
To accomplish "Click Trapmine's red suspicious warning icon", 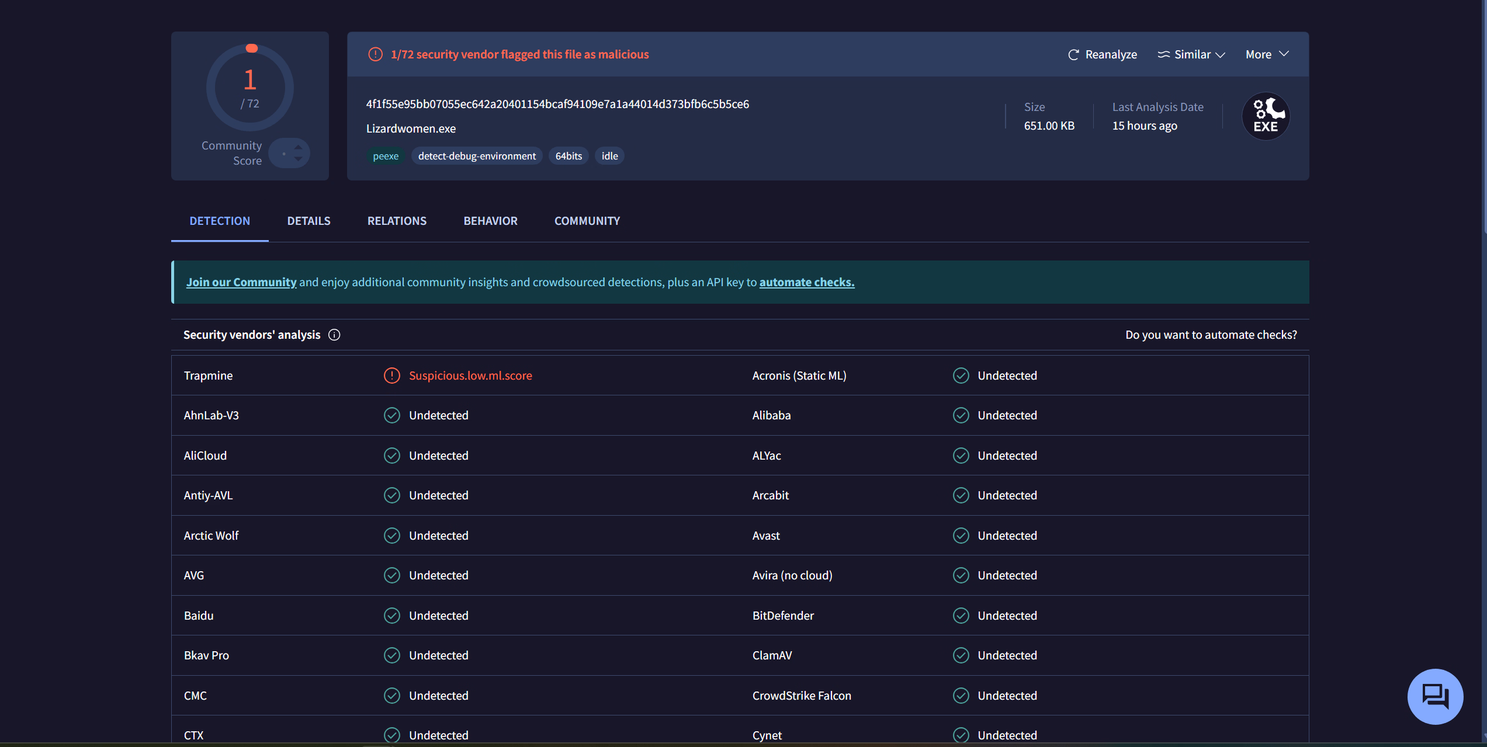I will (391, 376).
